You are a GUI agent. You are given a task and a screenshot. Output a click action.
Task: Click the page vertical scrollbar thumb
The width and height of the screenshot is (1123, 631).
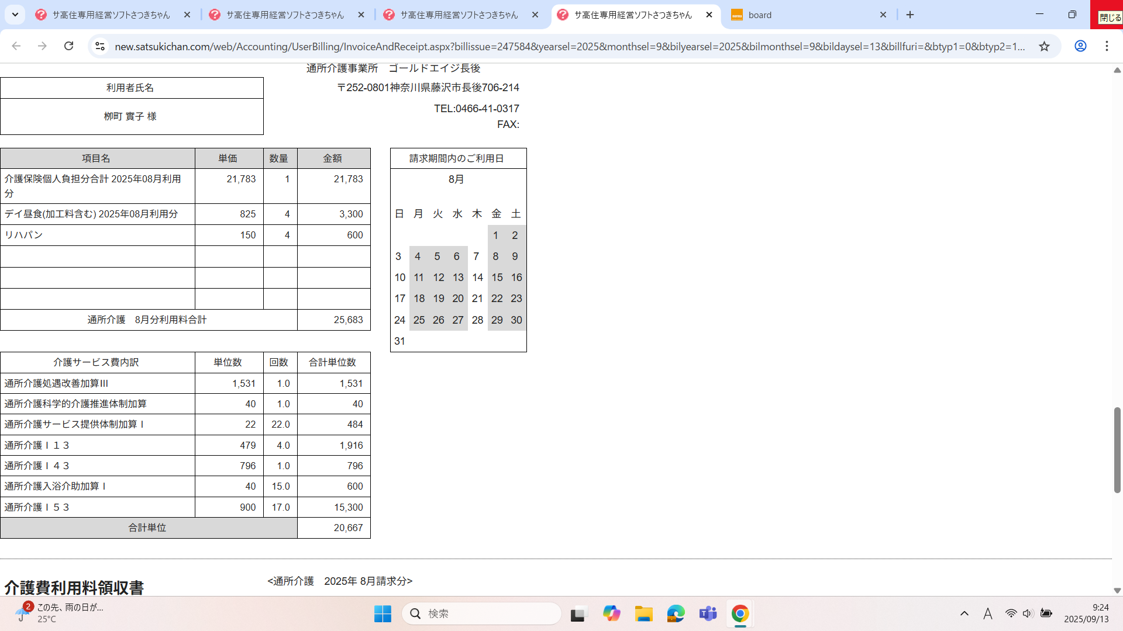[1117, 450]
